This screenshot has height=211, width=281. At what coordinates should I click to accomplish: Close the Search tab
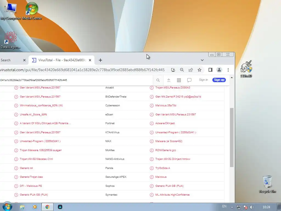[24, 60]
